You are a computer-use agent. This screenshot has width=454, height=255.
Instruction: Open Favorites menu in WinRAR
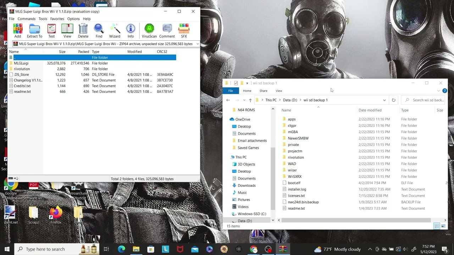[57, 19]
